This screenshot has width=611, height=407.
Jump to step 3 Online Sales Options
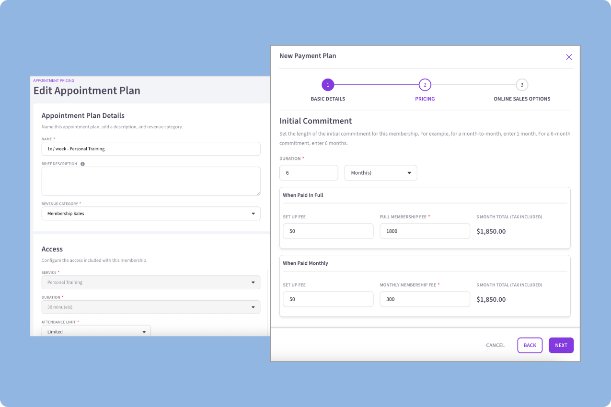point(522,85)
